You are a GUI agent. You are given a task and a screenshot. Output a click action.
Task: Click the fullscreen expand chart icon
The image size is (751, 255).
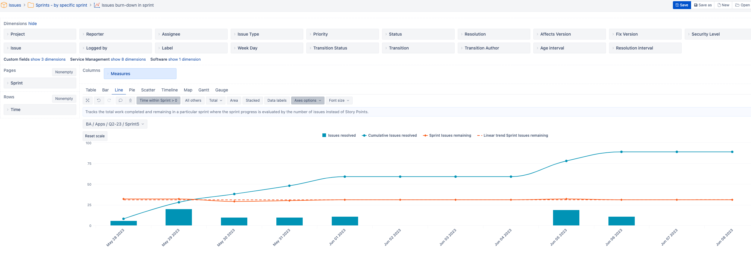click(x=87, y=100)
